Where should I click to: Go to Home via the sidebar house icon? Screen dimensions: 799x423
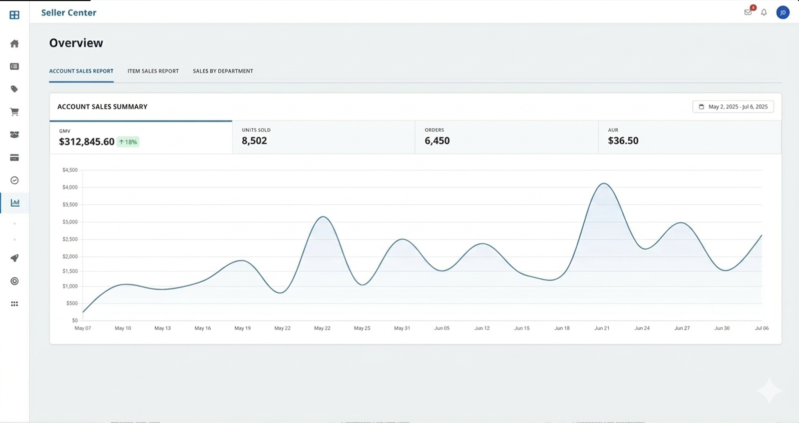click(x=14, y=43)
